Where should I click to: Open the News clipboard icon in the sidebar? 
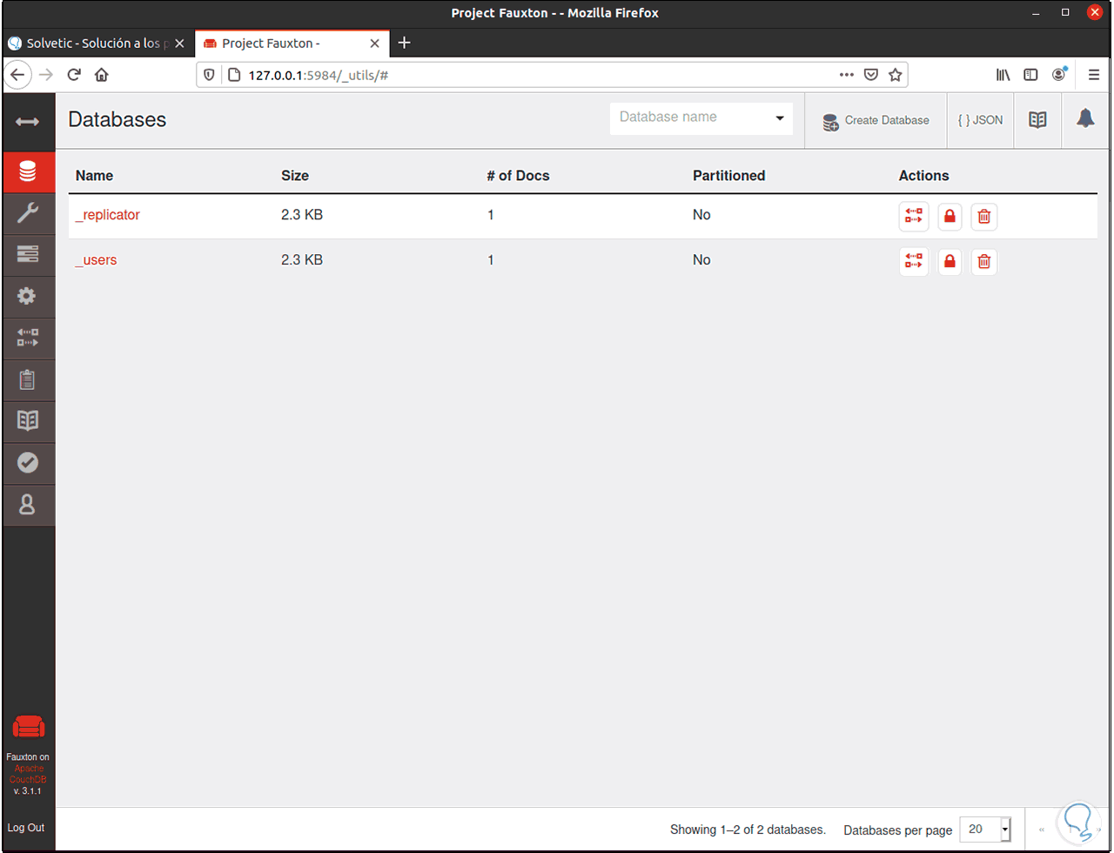[27, 379]
